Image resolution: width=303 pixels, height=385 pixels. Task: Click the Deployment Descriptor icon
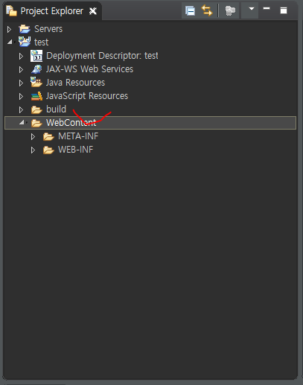point(36,56)
